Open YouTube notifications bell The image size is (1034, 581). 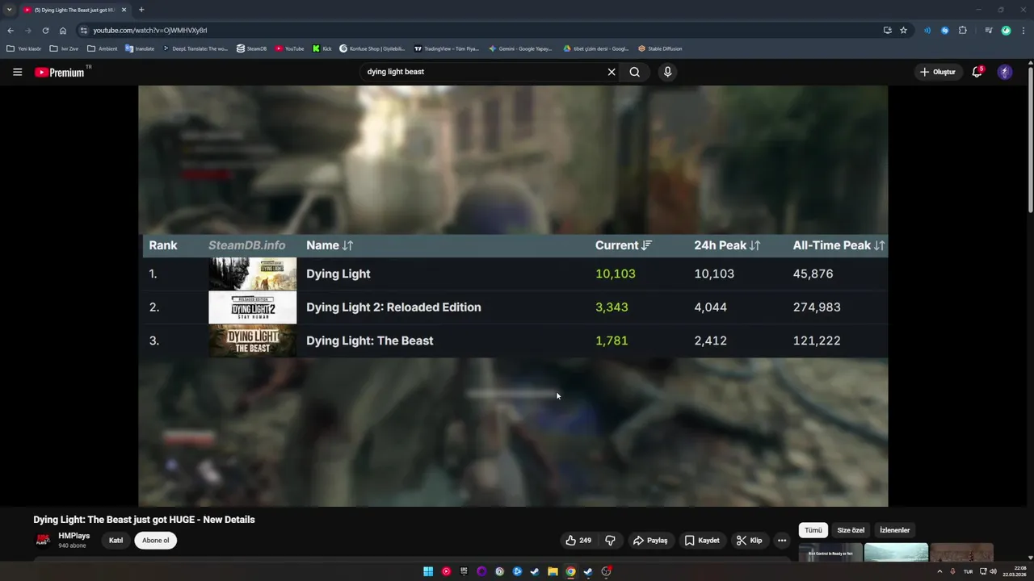(x=977, y=72)
